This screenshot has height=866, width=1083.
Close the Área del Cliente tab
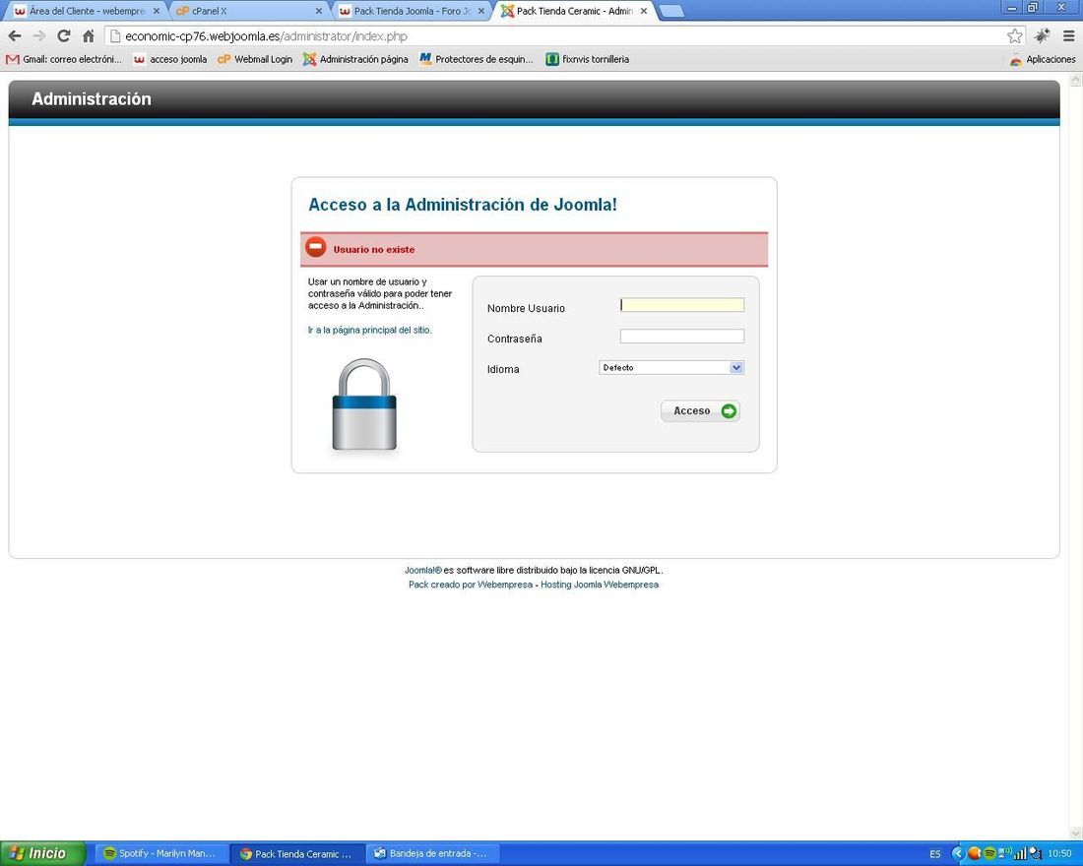[157, 11]
